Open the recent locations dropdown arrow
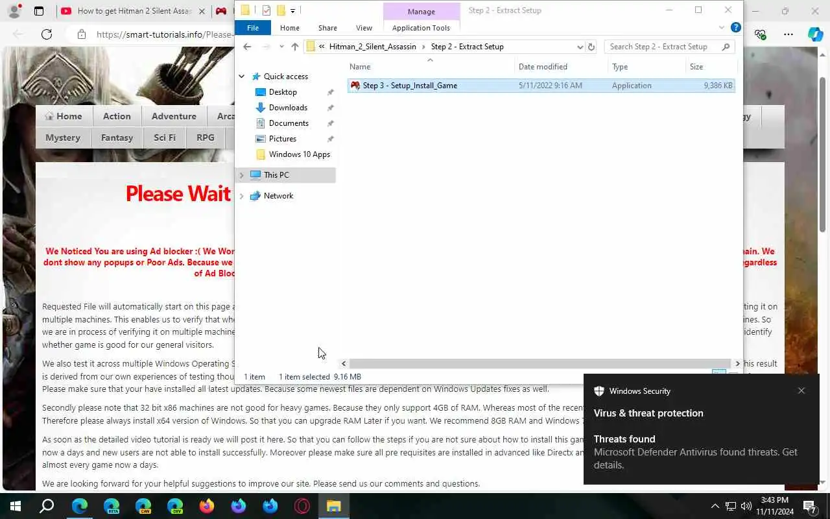 click(x=281, y=47)
